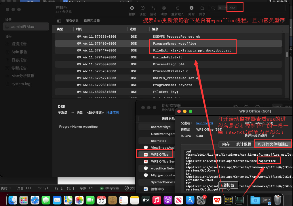Open Launchpad from the Dock
Viewport: 293px width, 206px height.
pyautogui.click(x=24, y=200)
